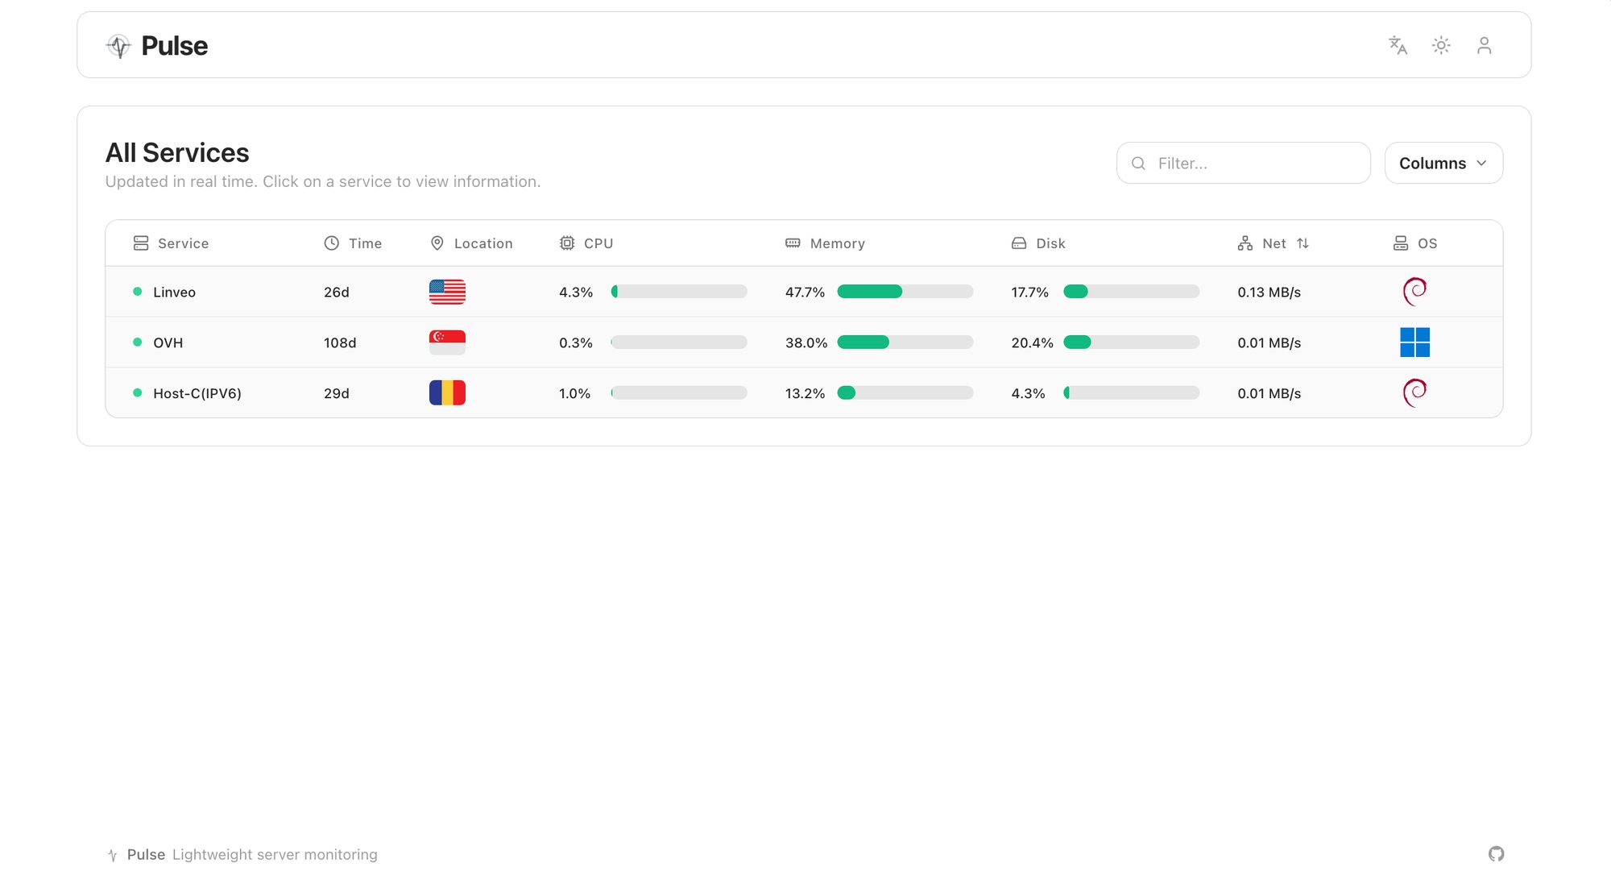This screenshot has height=884, width=1611.
Task: Open the Host-C(IPV6) service row
Action: tap(197, 394)
